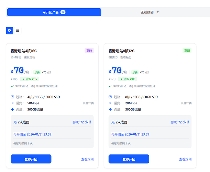210x172 pixels.
Task: Click the 立省 ¥115 savings badge
Action: pyautogui.click(x=30, y=79)
